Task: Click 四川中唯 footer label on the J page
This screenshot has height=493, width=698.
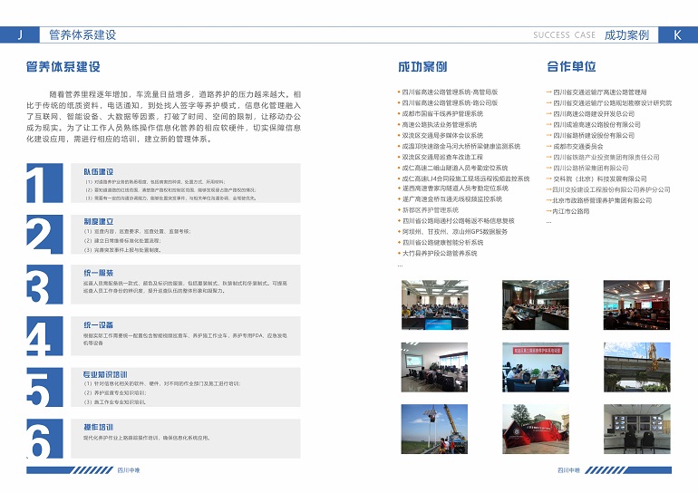Action: coord(129,469)
